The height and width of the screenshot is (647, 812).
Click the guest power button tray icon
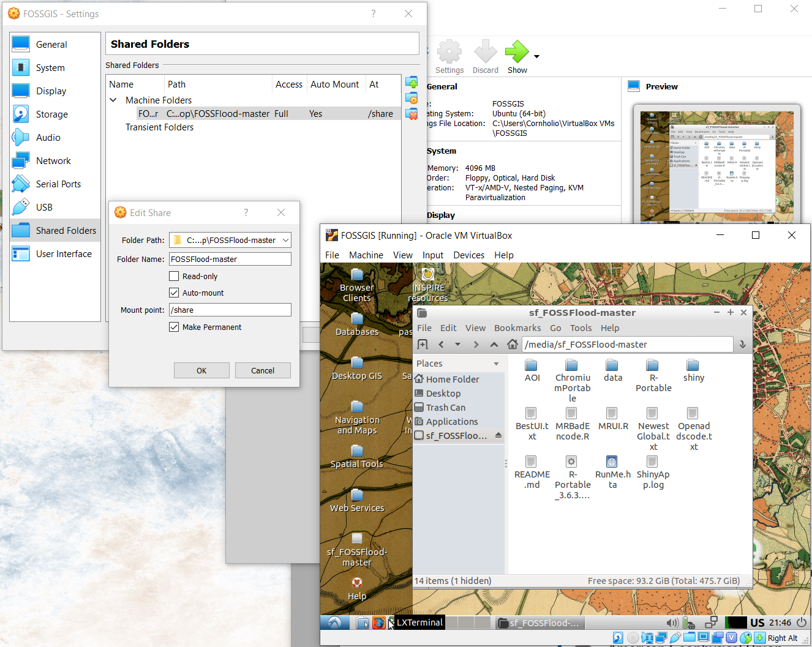pos(802,623)
